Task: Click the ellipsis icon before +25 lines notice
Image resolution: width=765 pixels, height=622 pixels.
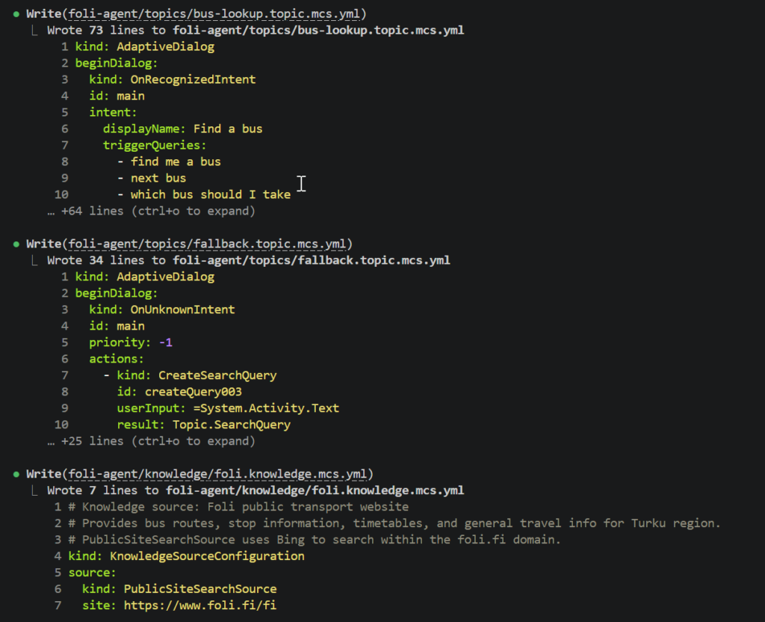Action: coord(51,441)
